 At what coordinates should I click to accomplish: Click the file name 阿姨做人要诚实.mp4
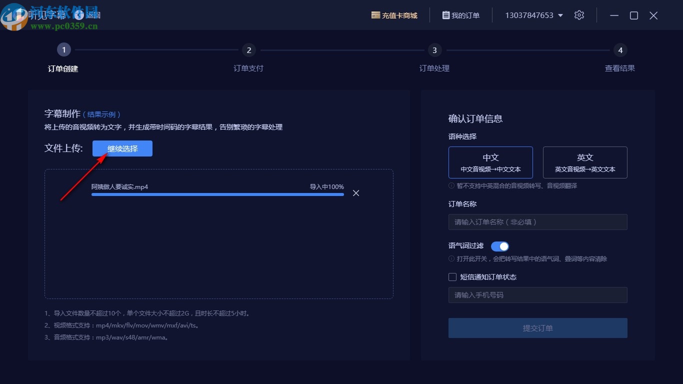(x=119, y=187)
